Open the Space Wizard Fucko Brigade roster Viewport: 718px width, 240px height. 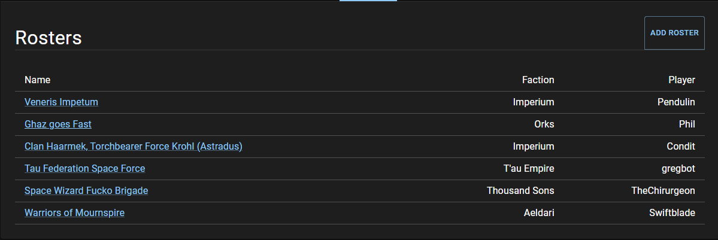click(86, 191)
